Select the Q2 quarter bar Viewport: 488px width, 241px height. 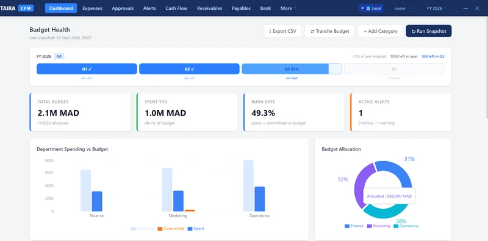coord(189,69)
